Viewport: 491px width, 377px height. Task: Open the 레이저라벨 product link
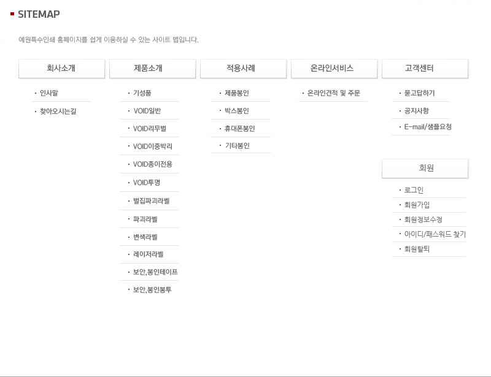[148, 254]
